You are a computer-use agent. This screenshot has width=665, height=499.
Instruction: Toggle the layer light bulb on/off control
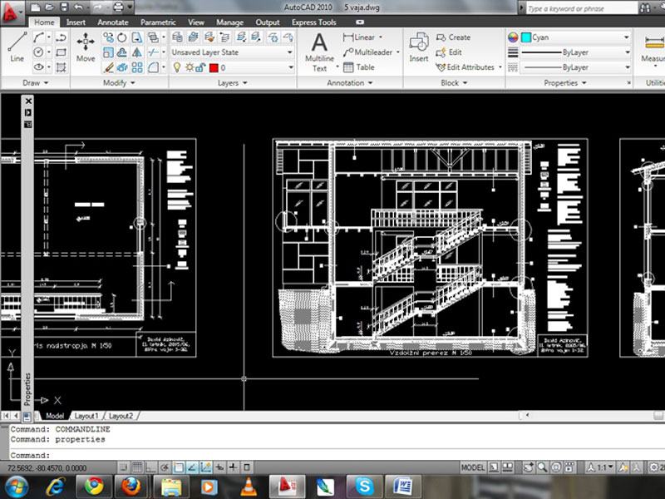pos(176,67)
